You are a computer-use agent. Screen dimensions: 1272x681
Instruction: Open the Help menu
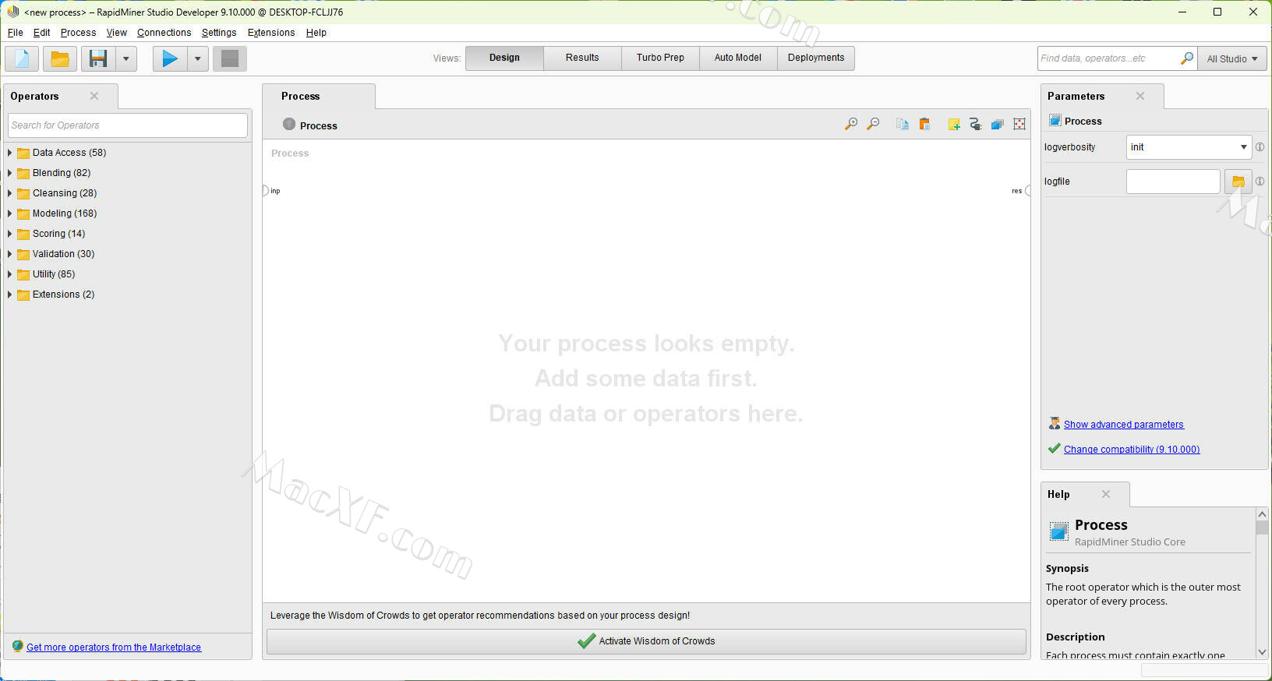pos(316,33)
